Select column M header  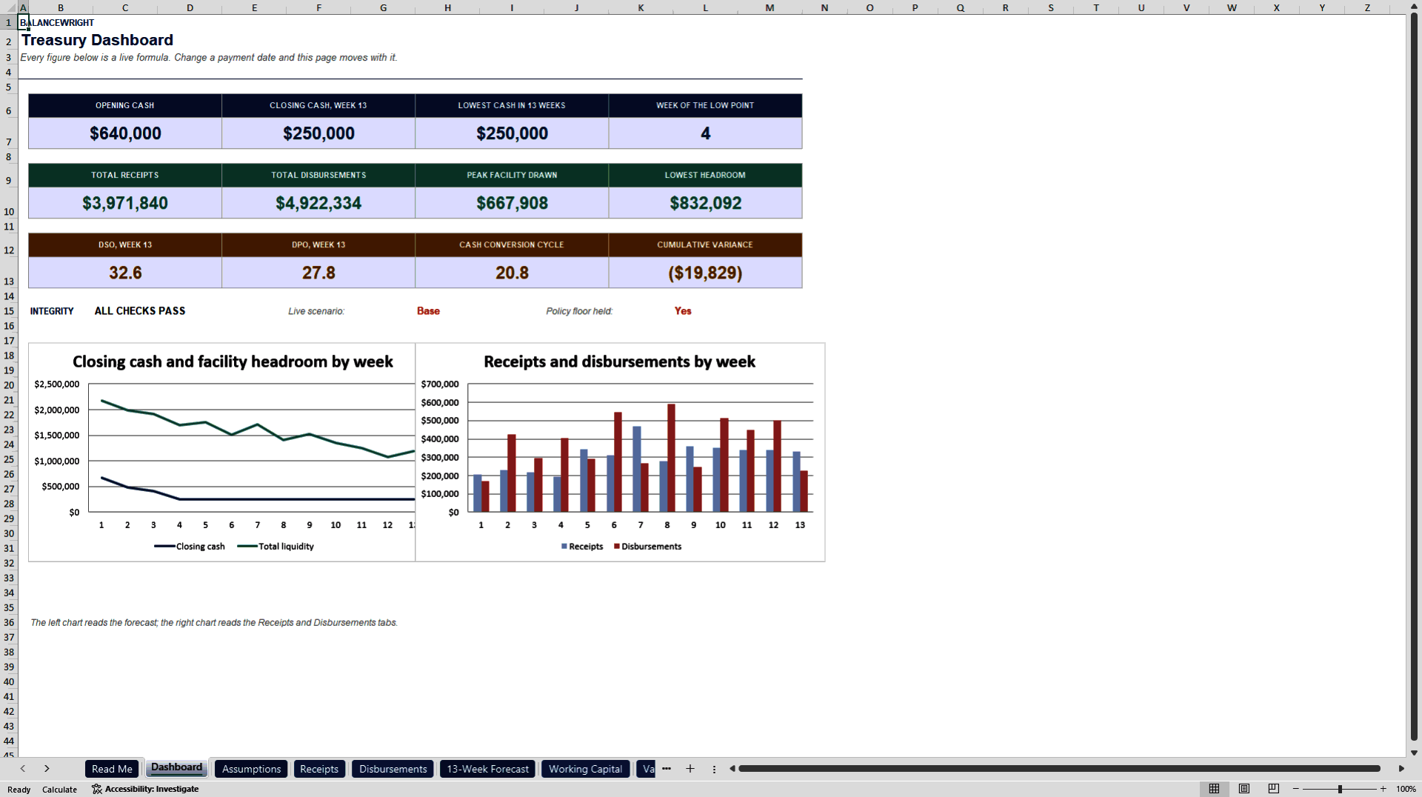pos(770,7)
